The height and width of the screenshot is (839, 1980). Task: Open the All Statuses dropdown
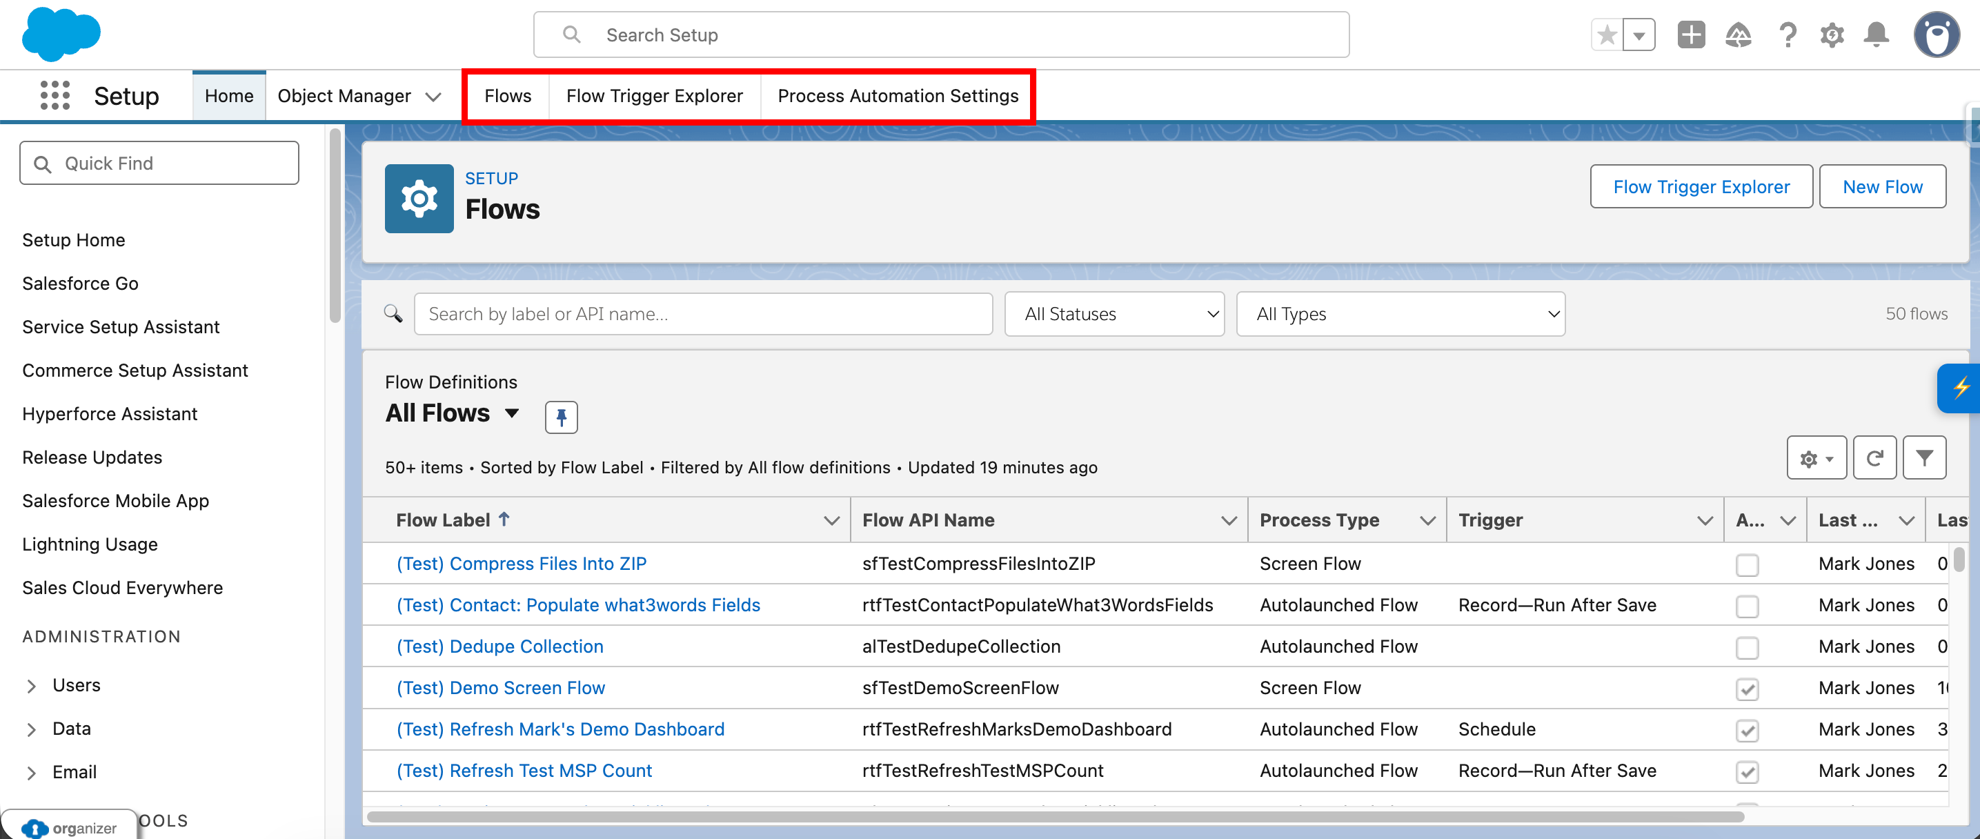(1113, 314)
